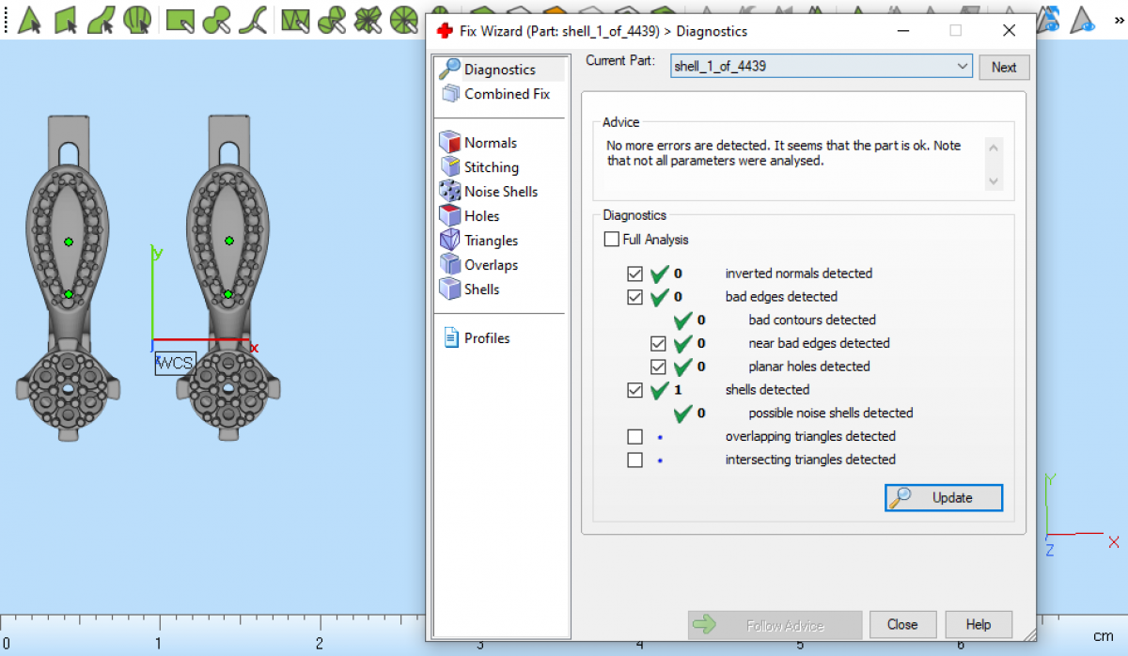This screenshot has height=656, width=1128.
Task: Click the Normals fix icon
Action: [449, 143]
